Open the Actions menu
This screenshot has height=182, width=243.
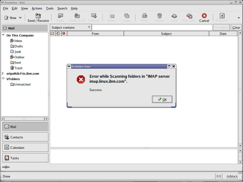pyautogui.click(x=37, y=8)
